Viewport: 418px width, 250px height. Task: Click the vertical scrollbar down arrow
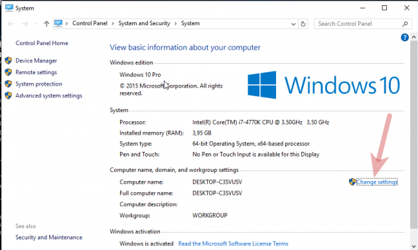tap(413, 247)
